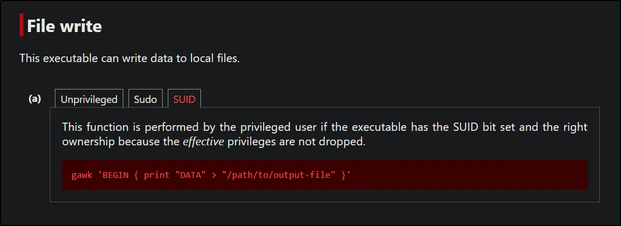Image resolution: width=621 pixels, height=226 pixels.
Task: Click the word ownership in the description
Action: click(x=89, y=142)
